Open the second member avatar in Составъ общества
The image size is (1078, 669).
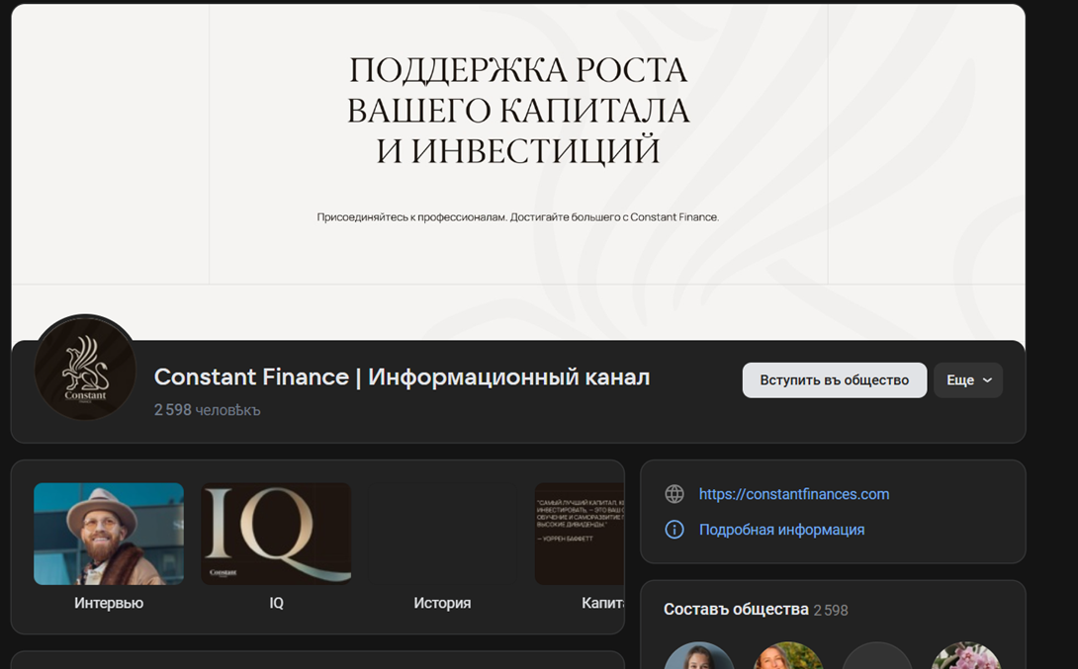[788, 656]
